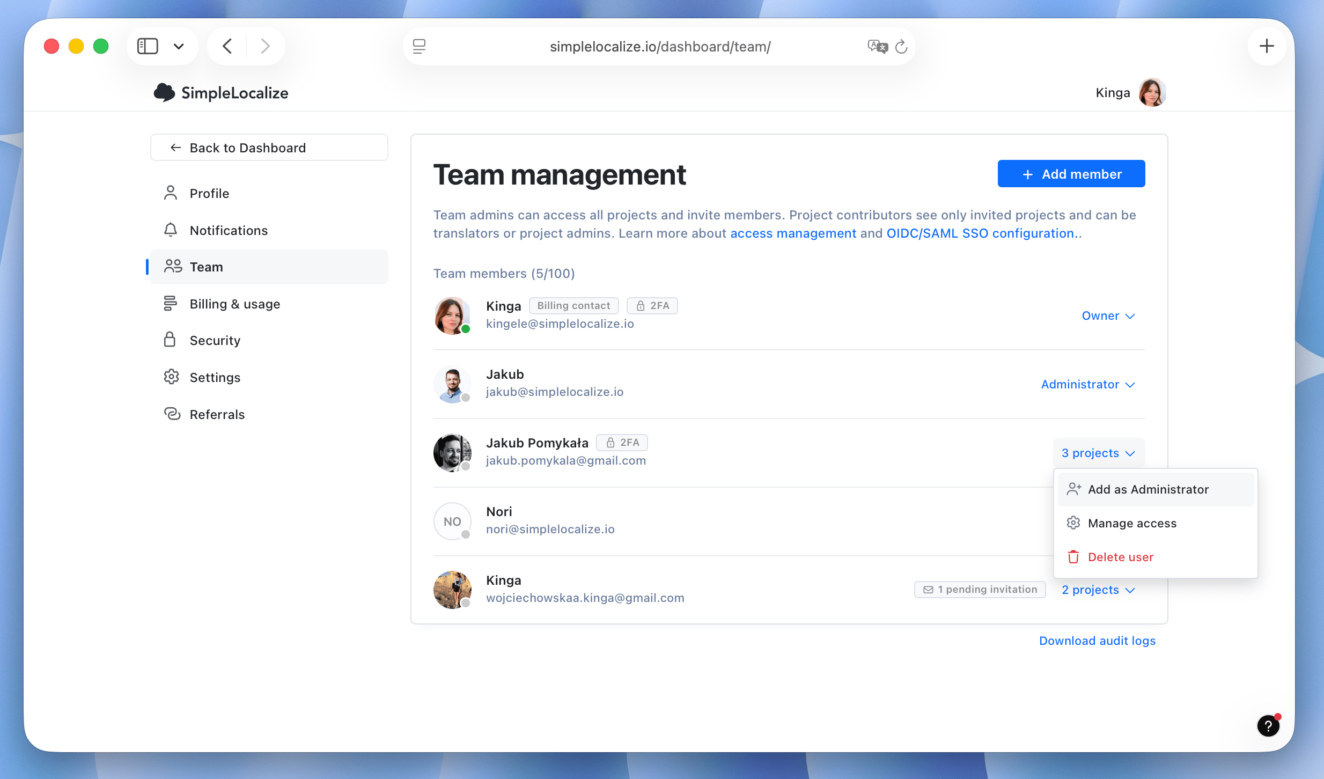Go forward with the browser forward arrow

[265, 46]
